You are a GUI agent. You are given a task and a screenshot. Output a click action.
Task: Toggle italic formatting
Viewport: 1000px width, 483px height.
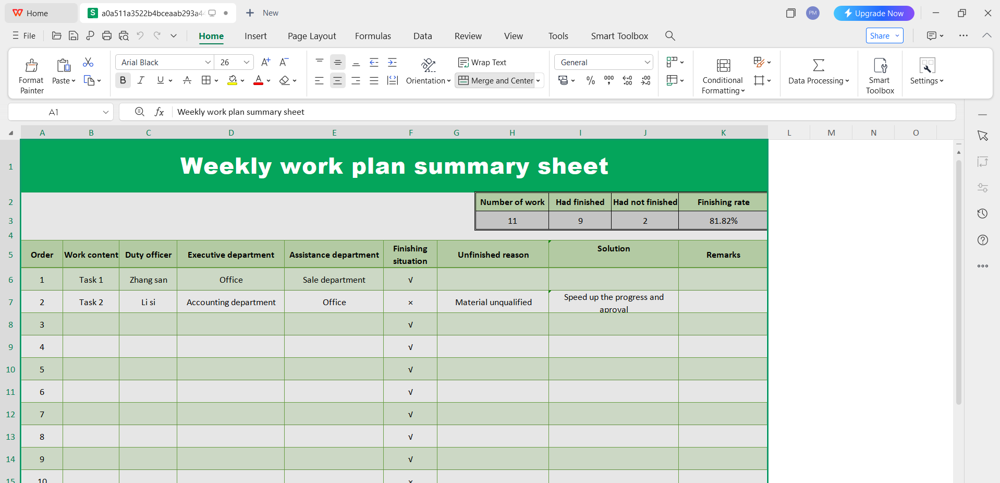coord(140,80)
